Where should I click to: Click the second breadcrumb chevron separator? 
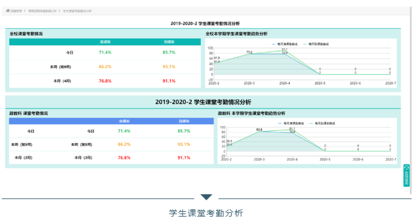(x=59, y=11)
